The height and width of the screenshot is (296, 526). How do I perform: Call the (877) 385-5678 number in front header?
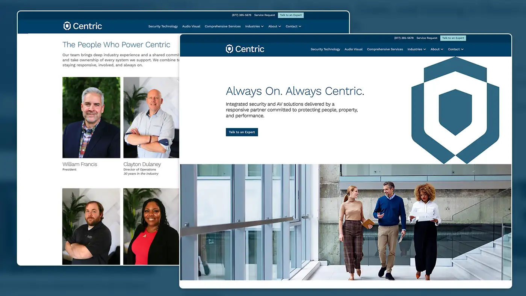click(x=404, y=38)
